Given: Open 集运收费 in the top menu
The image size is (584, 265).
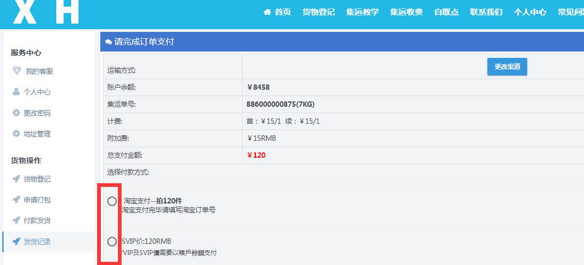Looking at the screenshot, I should tap(406, 12).
